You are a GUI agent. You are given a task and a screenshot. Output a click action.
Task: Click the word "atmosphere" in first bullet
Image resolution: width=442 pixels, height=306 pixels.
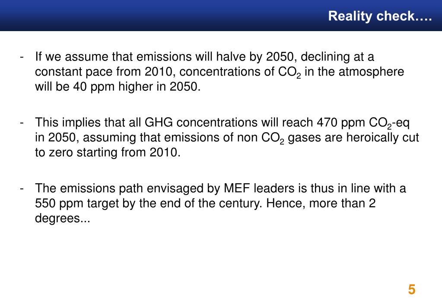click(371, 72)
